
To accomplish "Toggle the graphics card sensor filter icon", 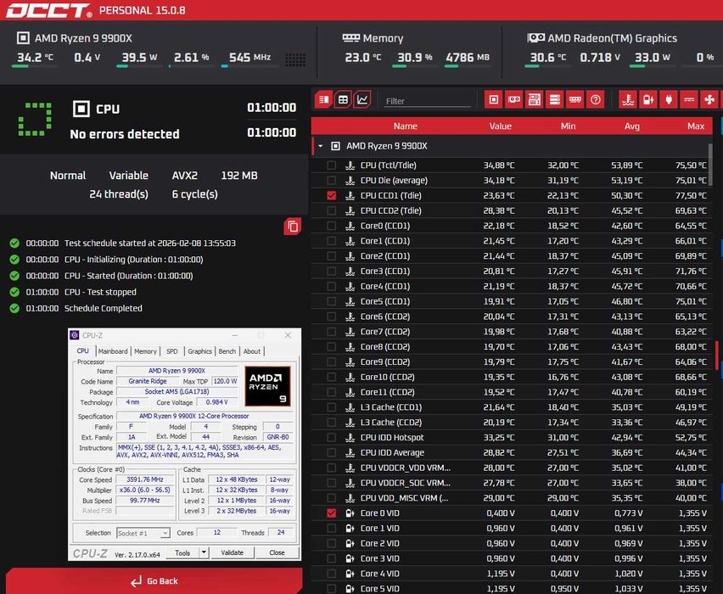I will pos(513,99).
